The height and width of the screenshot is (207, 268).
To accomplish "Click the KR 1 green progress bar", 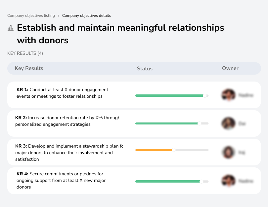I will 170,95.
